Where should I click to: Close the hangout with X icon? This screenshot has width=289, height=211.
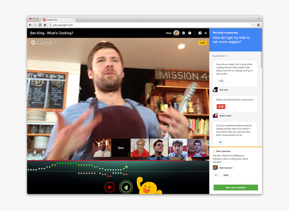(x=206, y=33)
